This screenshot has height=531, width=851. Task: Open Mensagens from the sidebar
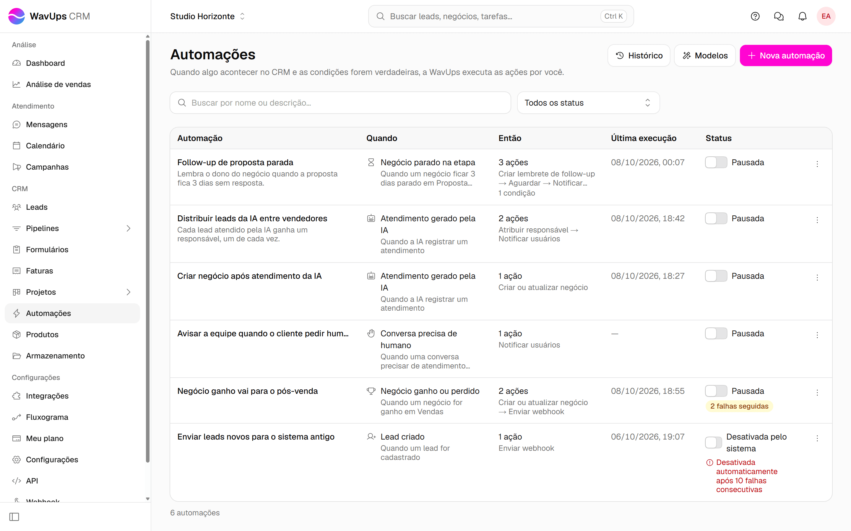pyautogui.click(x=72, y=124)
